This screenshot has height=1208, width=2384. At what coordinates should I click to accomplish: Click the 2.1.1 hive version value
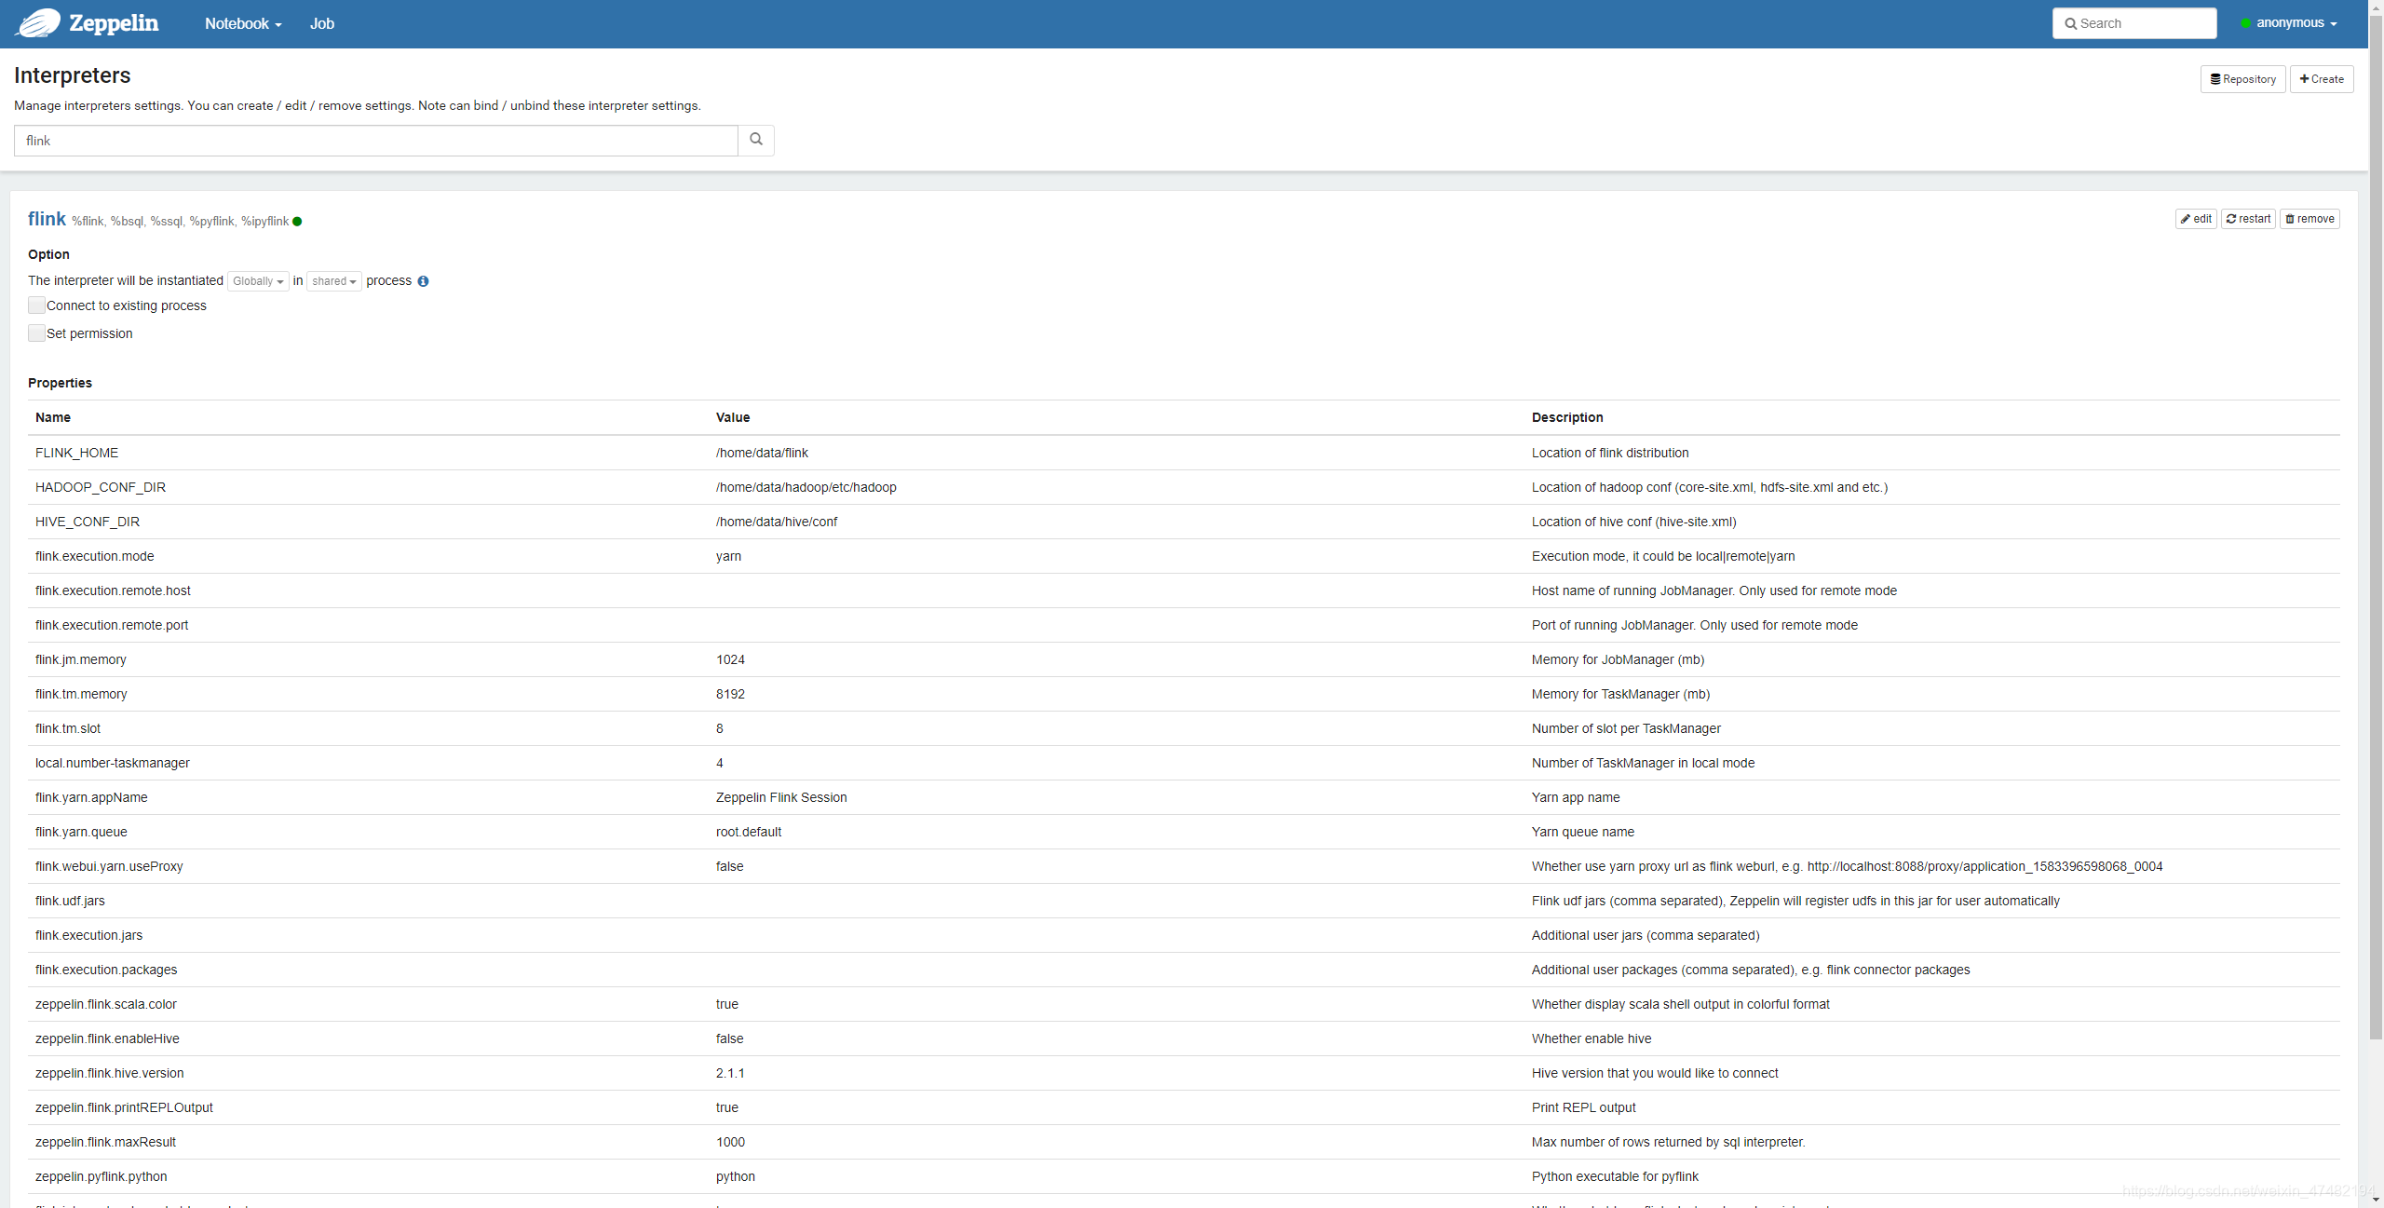[730, 1073]
